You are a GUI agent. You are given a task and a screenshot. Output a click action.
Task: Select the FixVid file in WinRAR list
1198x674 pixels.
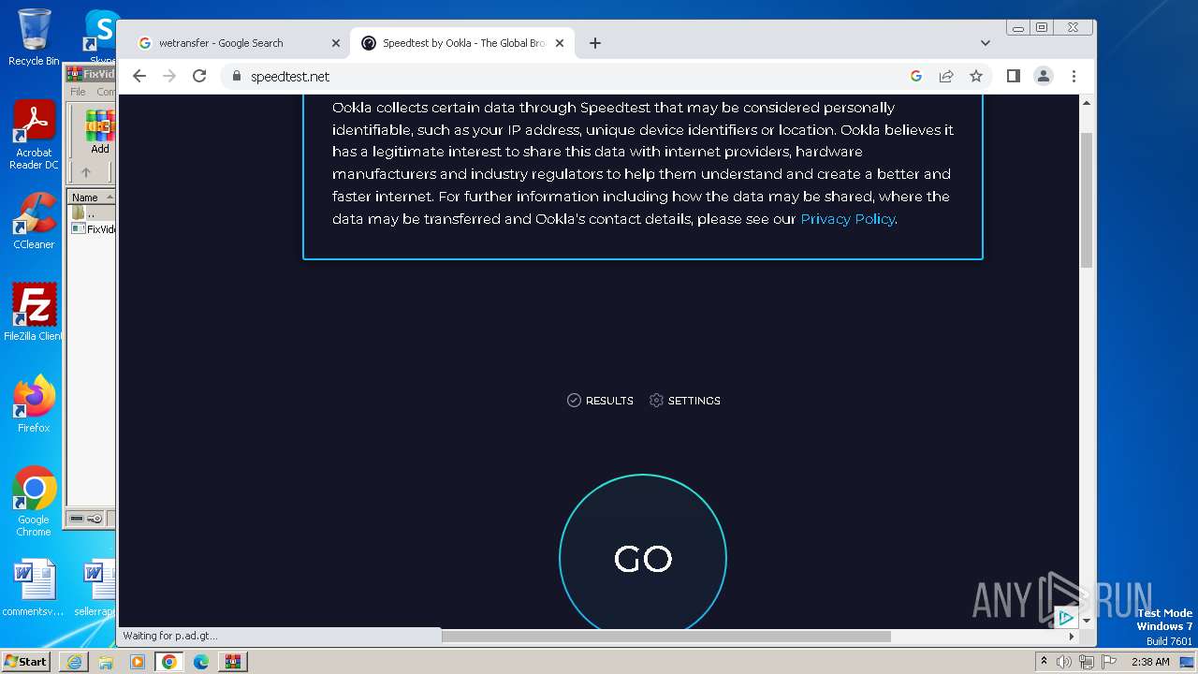(x=94, y=228)
